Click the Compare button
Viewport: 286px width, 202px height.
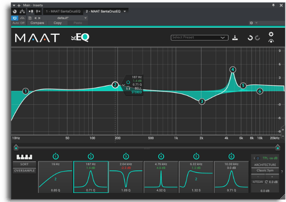(x=37, y=23)
